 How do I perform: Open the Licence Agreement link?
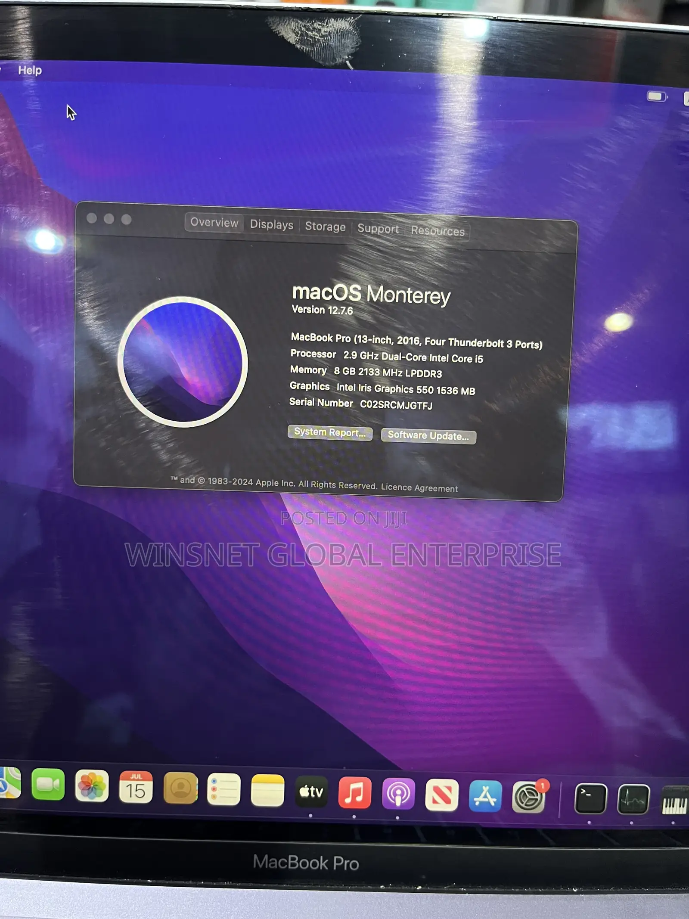point(419,487)
